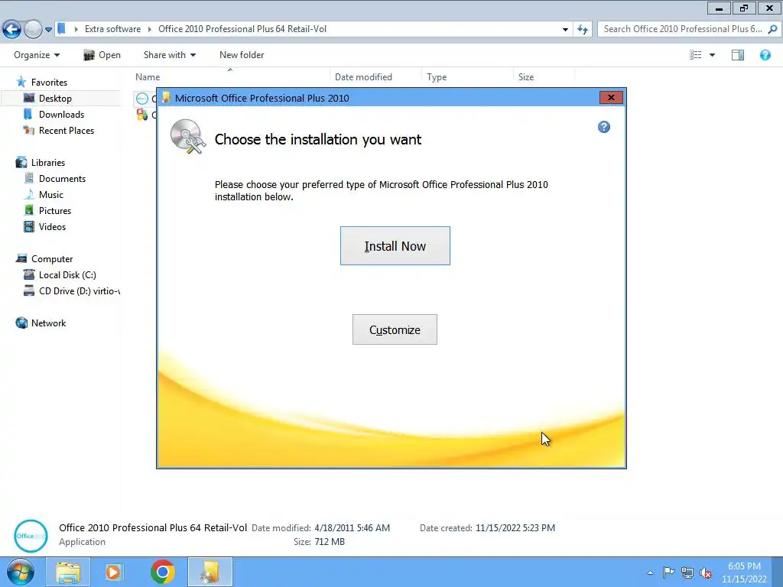Click the muted volume tray icon

[706, 572]
